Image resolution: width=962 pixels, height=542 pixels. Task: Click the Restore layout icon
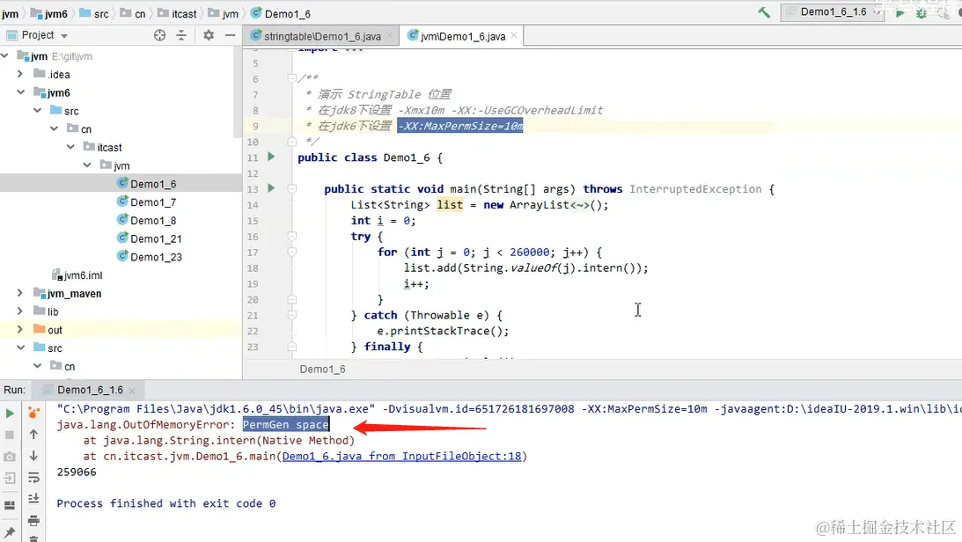pos(9,505)
